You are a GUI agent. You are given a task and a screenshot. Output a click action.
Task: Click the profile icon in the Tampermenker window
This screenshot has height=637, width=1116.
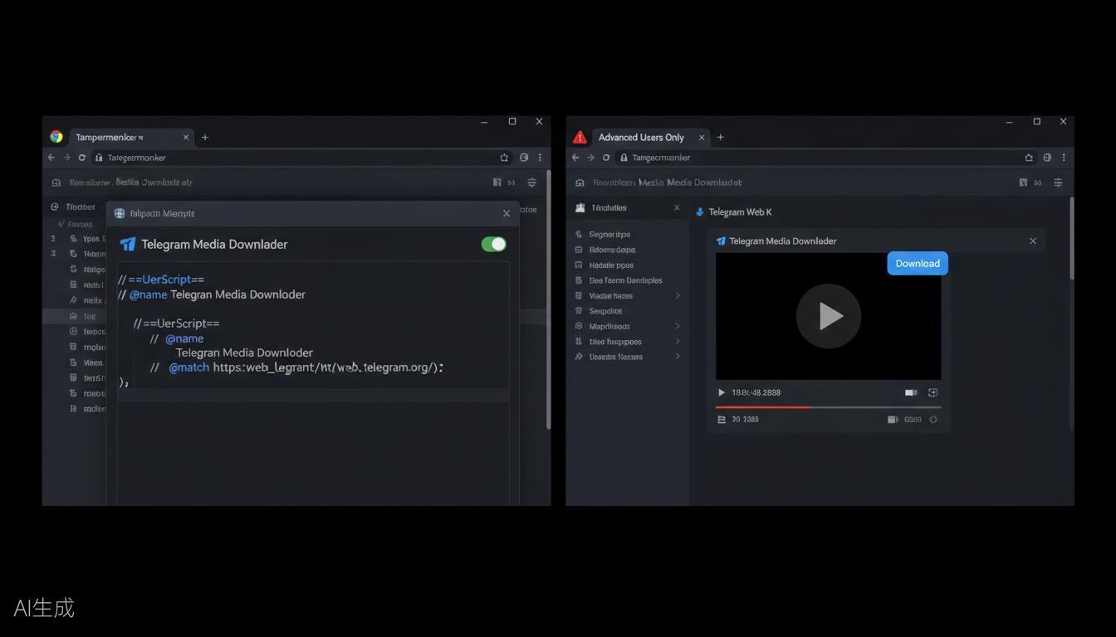click(x=524, y=158)
